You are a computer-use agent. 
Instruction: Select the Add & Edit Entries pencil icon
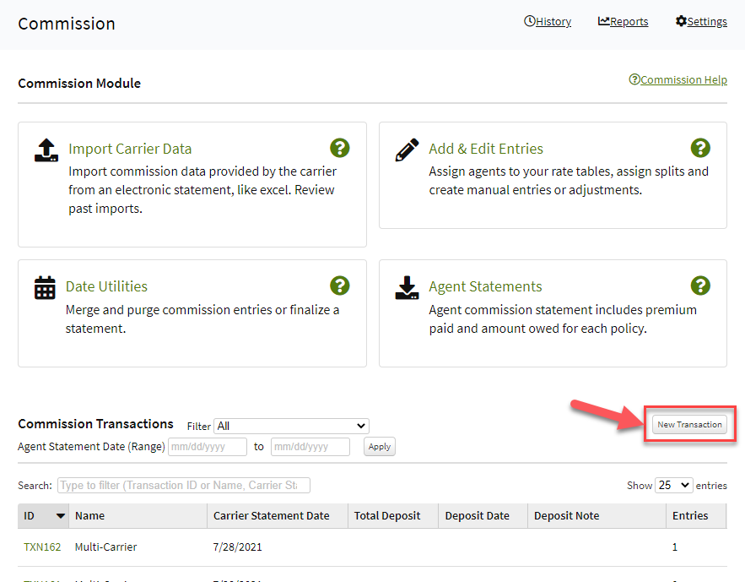click(x=406, y=150)
